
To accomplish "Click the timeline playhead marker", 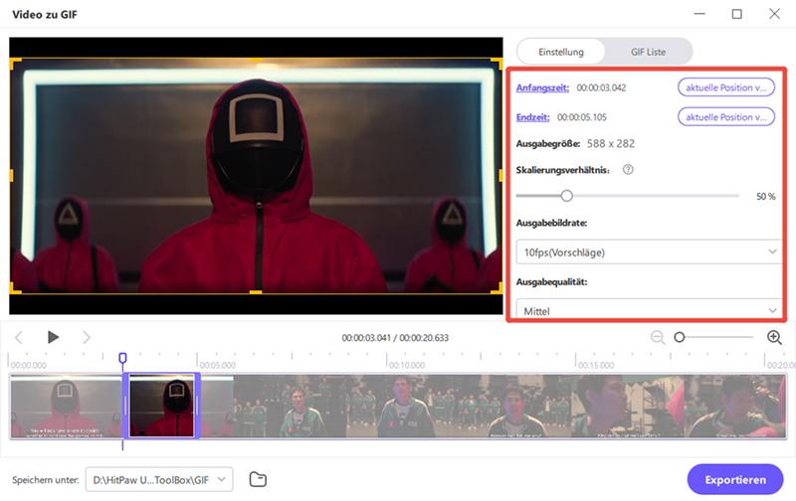I will coord(122,358).
